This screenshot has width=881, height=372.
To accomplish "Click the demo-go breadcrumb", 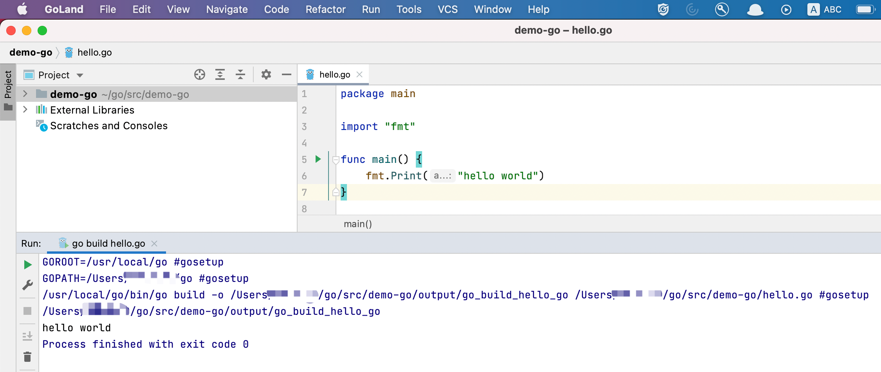I will [x=31, y=52].
